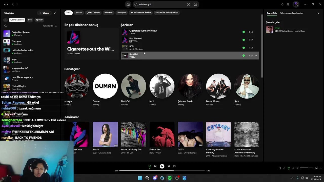
Task: Open the SOUR album cover
Action: point(105,134)
